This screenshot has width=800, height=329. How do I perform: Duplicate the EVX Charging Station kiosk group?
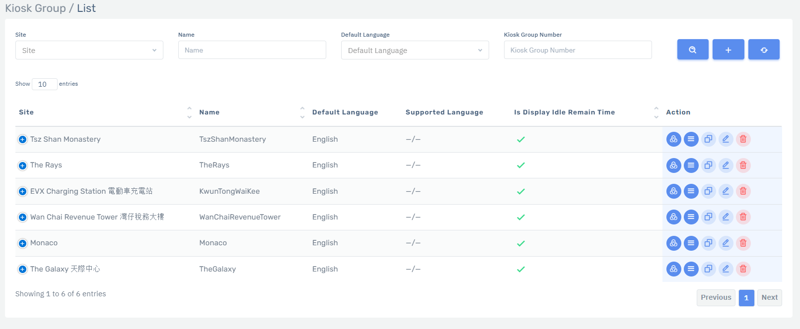(x=708, y=191)
